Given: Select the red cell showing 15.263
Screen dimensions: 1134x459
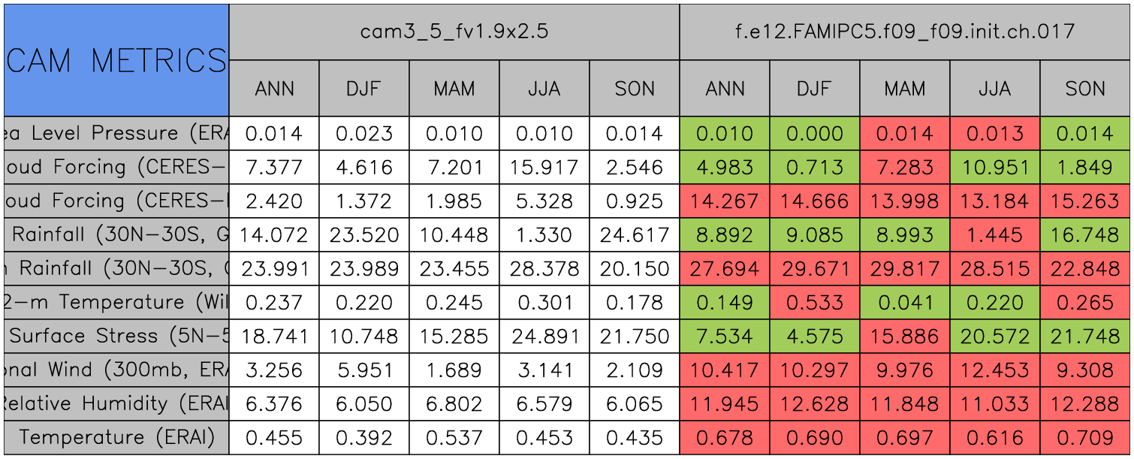Looking at the screenshot, I should click(1085, 201).
